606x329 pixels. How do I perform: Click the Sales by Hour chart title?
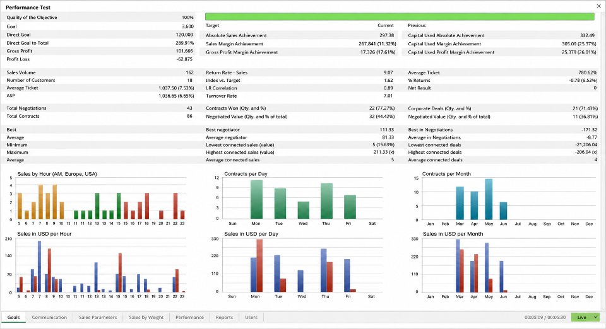[57, 174]
